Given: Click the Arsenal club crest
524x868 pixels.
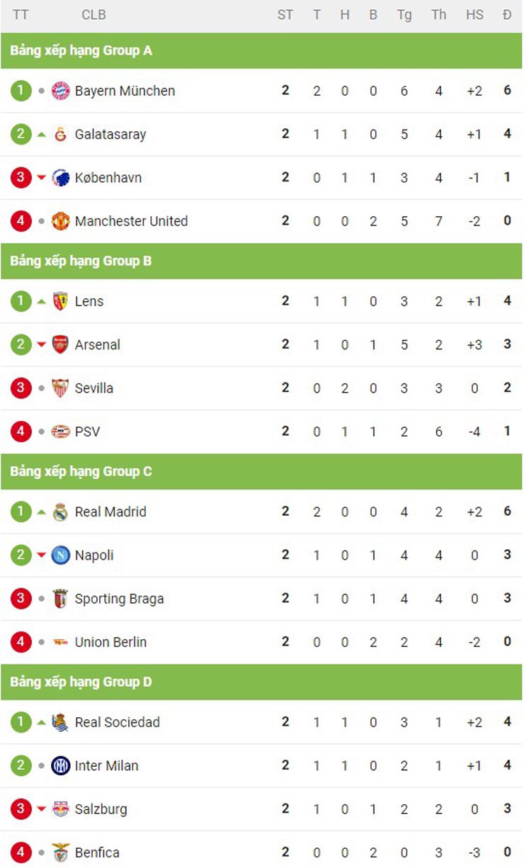Looking at the screenshot, I should click(61, 345).
